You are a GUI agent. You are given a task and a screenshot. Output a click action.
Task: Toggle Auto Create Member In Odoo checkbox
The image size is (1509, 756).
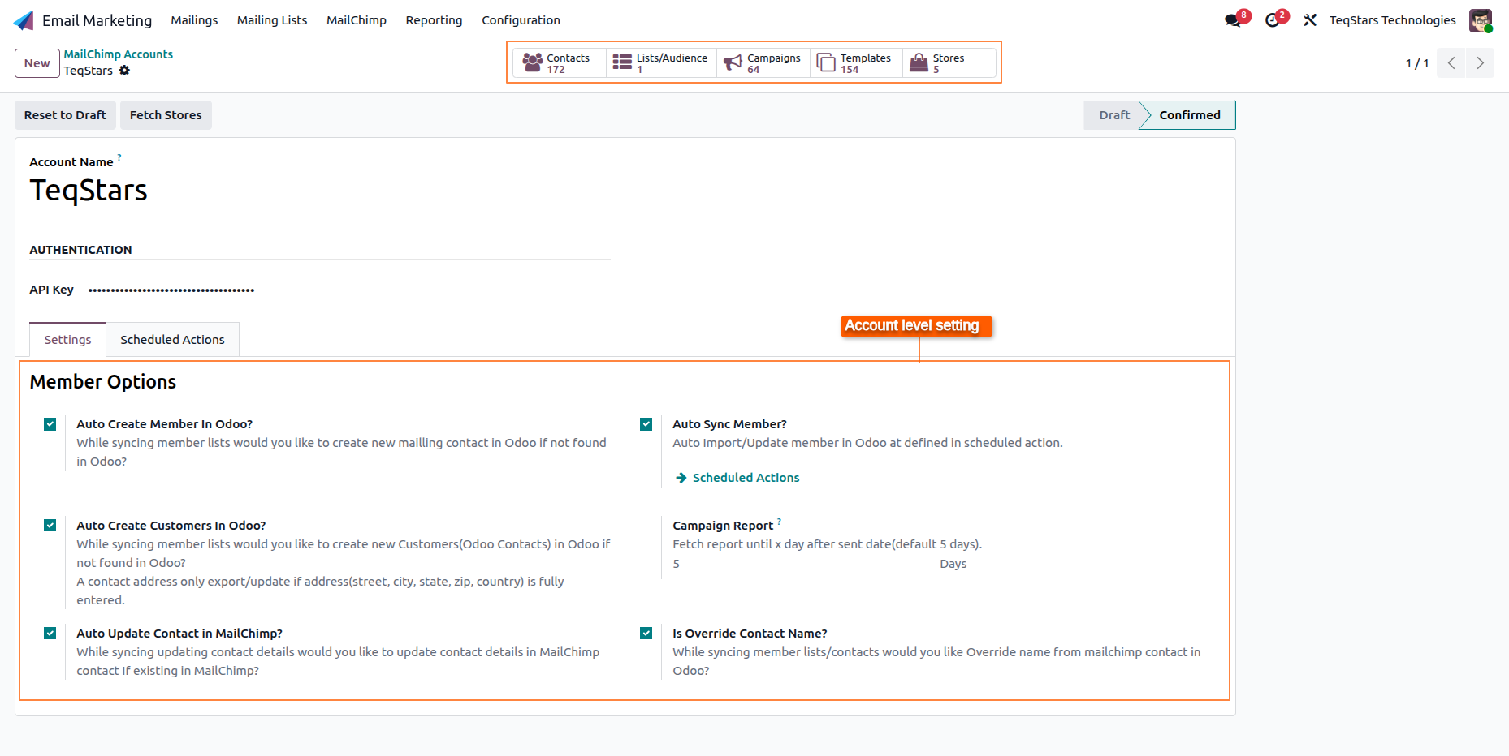[x=50, y=424]
